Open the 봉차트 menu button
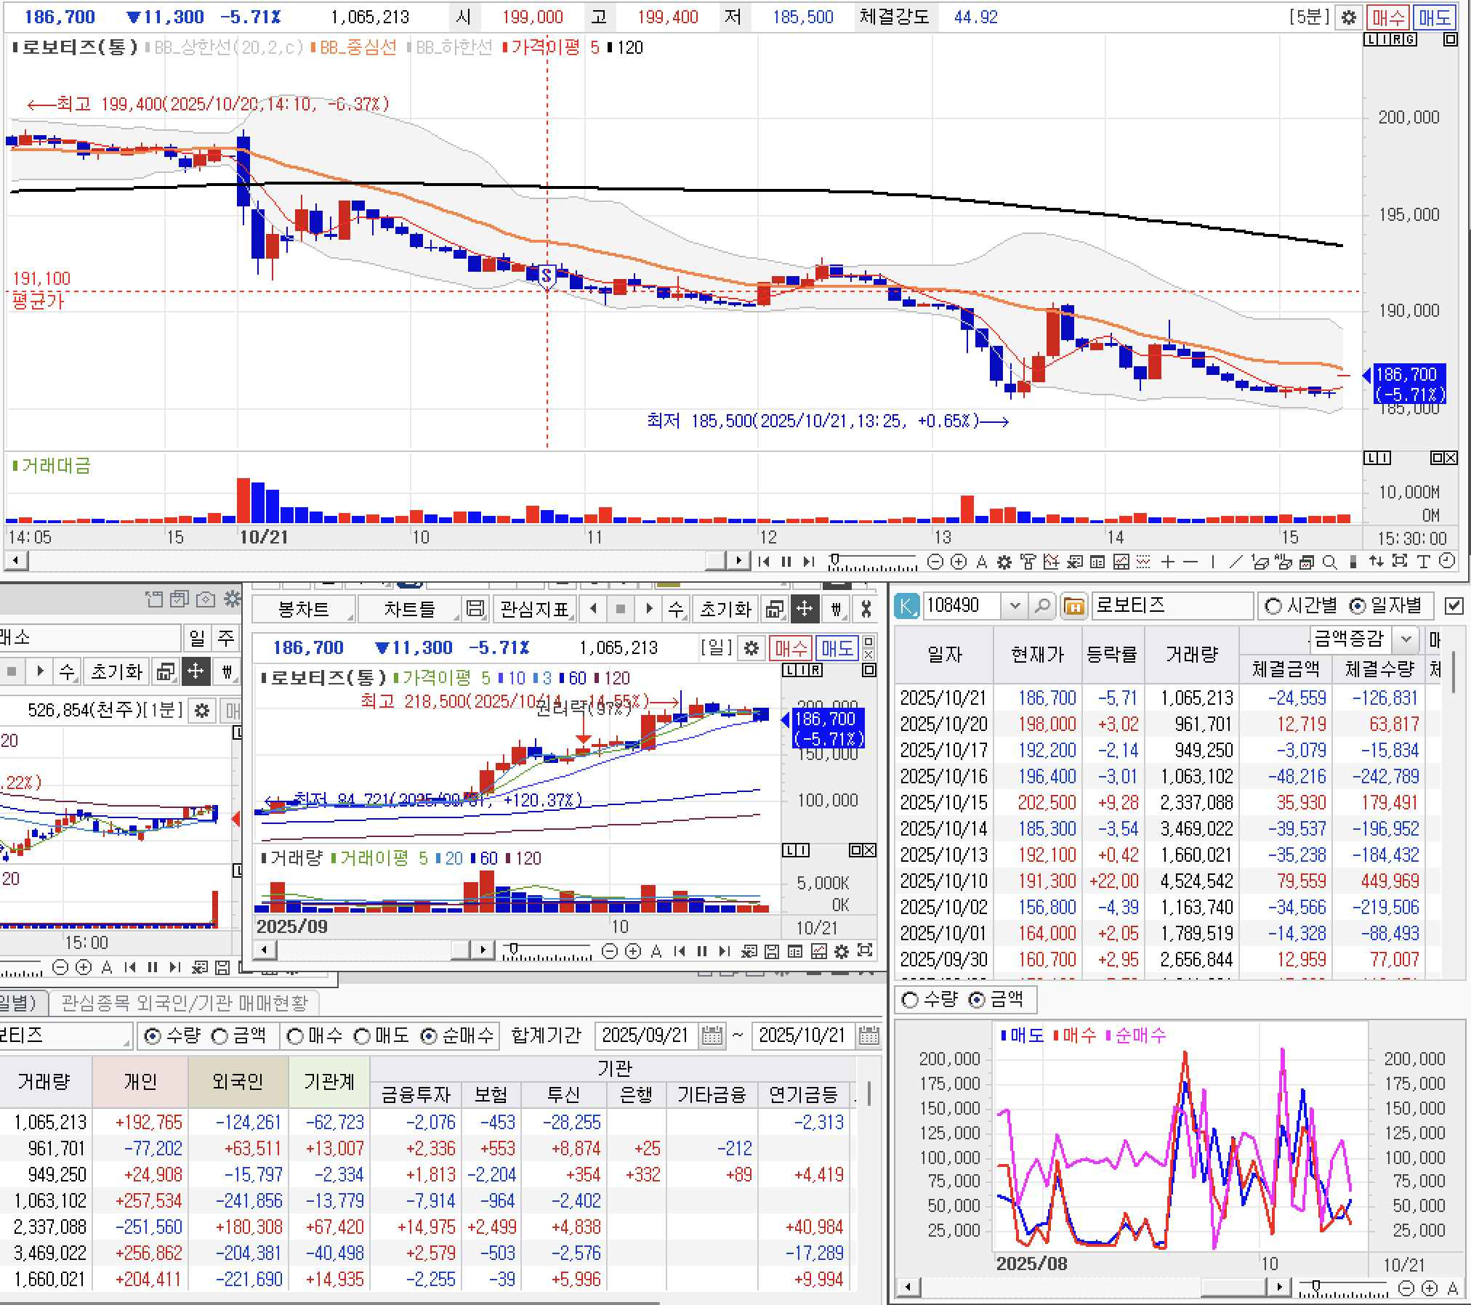The height and width of the screenshot is (1305, 1471). coord(304,609)
